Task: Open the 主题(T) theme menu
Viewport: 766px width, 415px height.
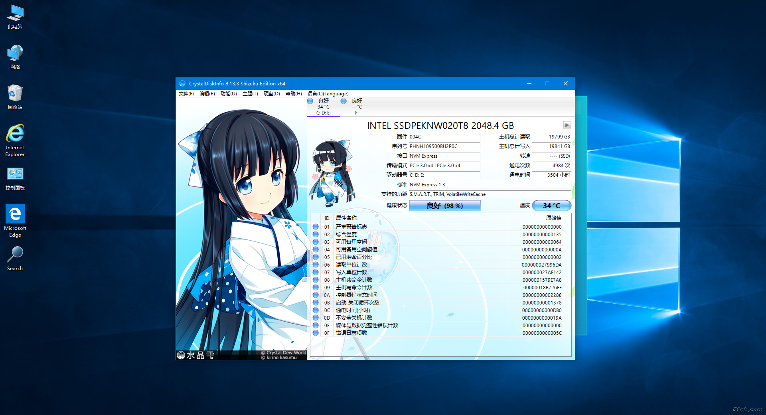Action: point(250,94)
